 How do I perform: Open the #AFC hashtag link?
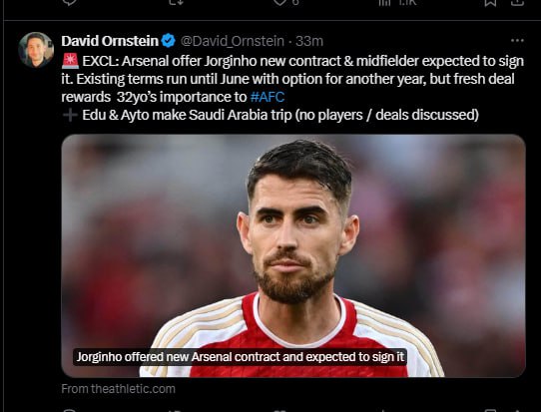click(x=268, y=97)
